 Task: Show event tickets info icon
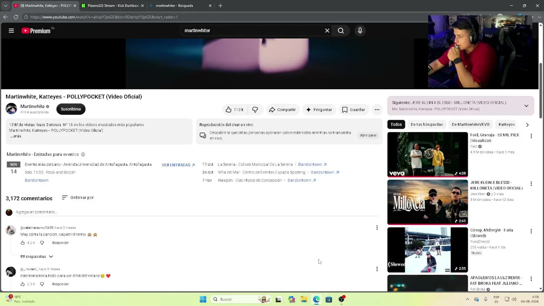(x=83, y=154)
